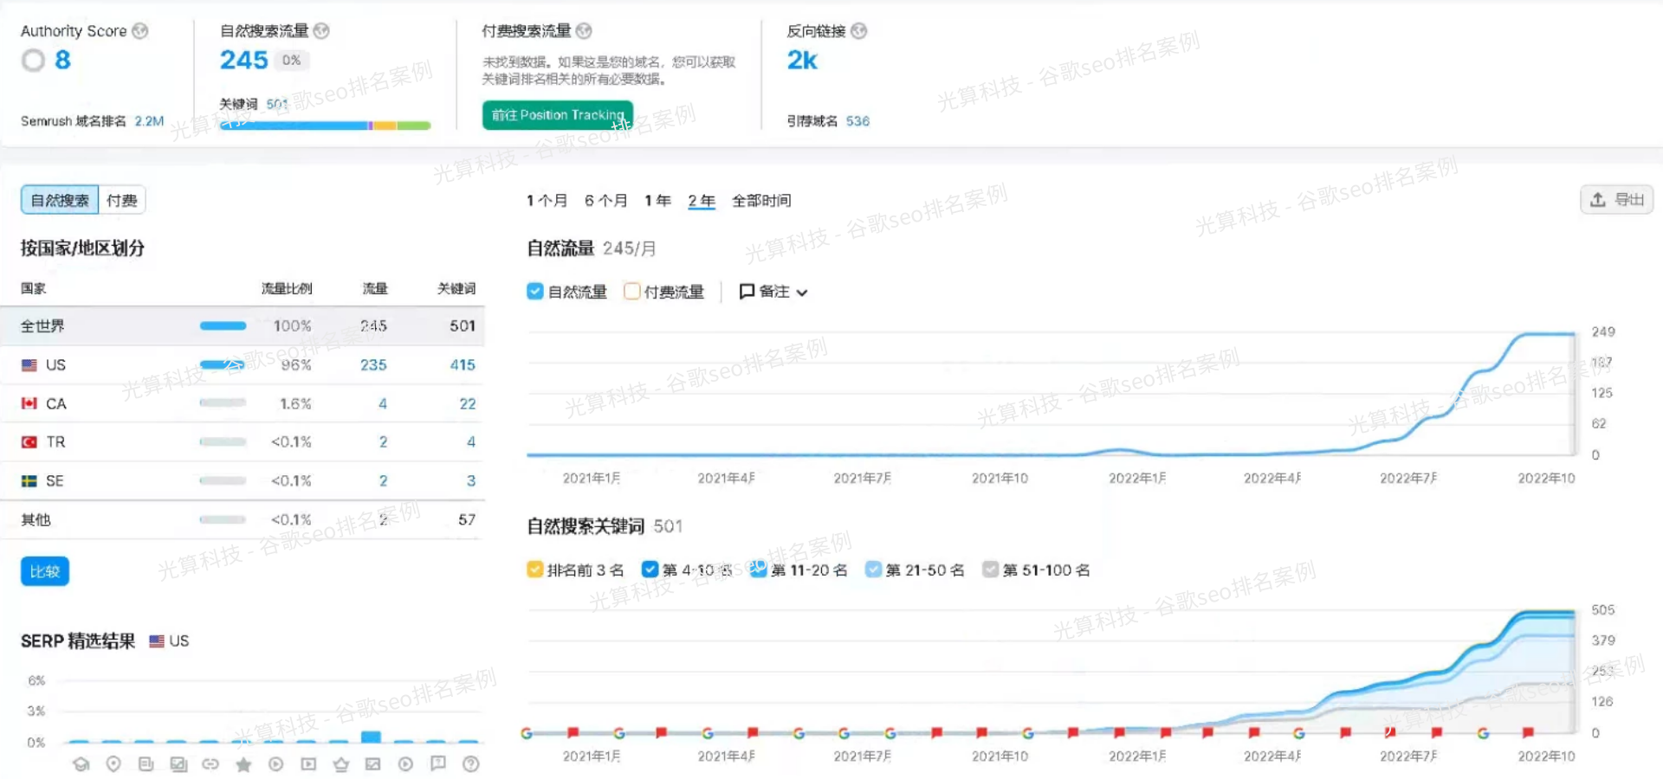Open the Authority Score help tooltip icon
The image size is (1663, 779).
tap(140, 31)
